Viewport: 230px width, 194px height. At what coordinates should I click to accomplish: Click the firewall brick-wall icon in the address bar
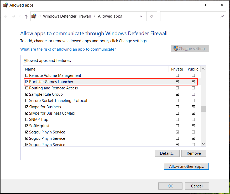pyautogui.click(x=34, y=16)
